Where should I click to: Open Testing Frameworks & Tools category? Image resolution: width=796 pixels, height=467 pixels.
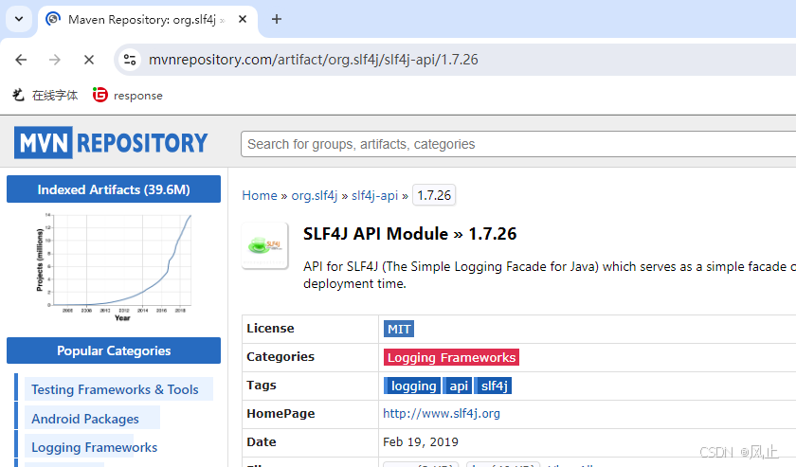[x=115, y=389]
